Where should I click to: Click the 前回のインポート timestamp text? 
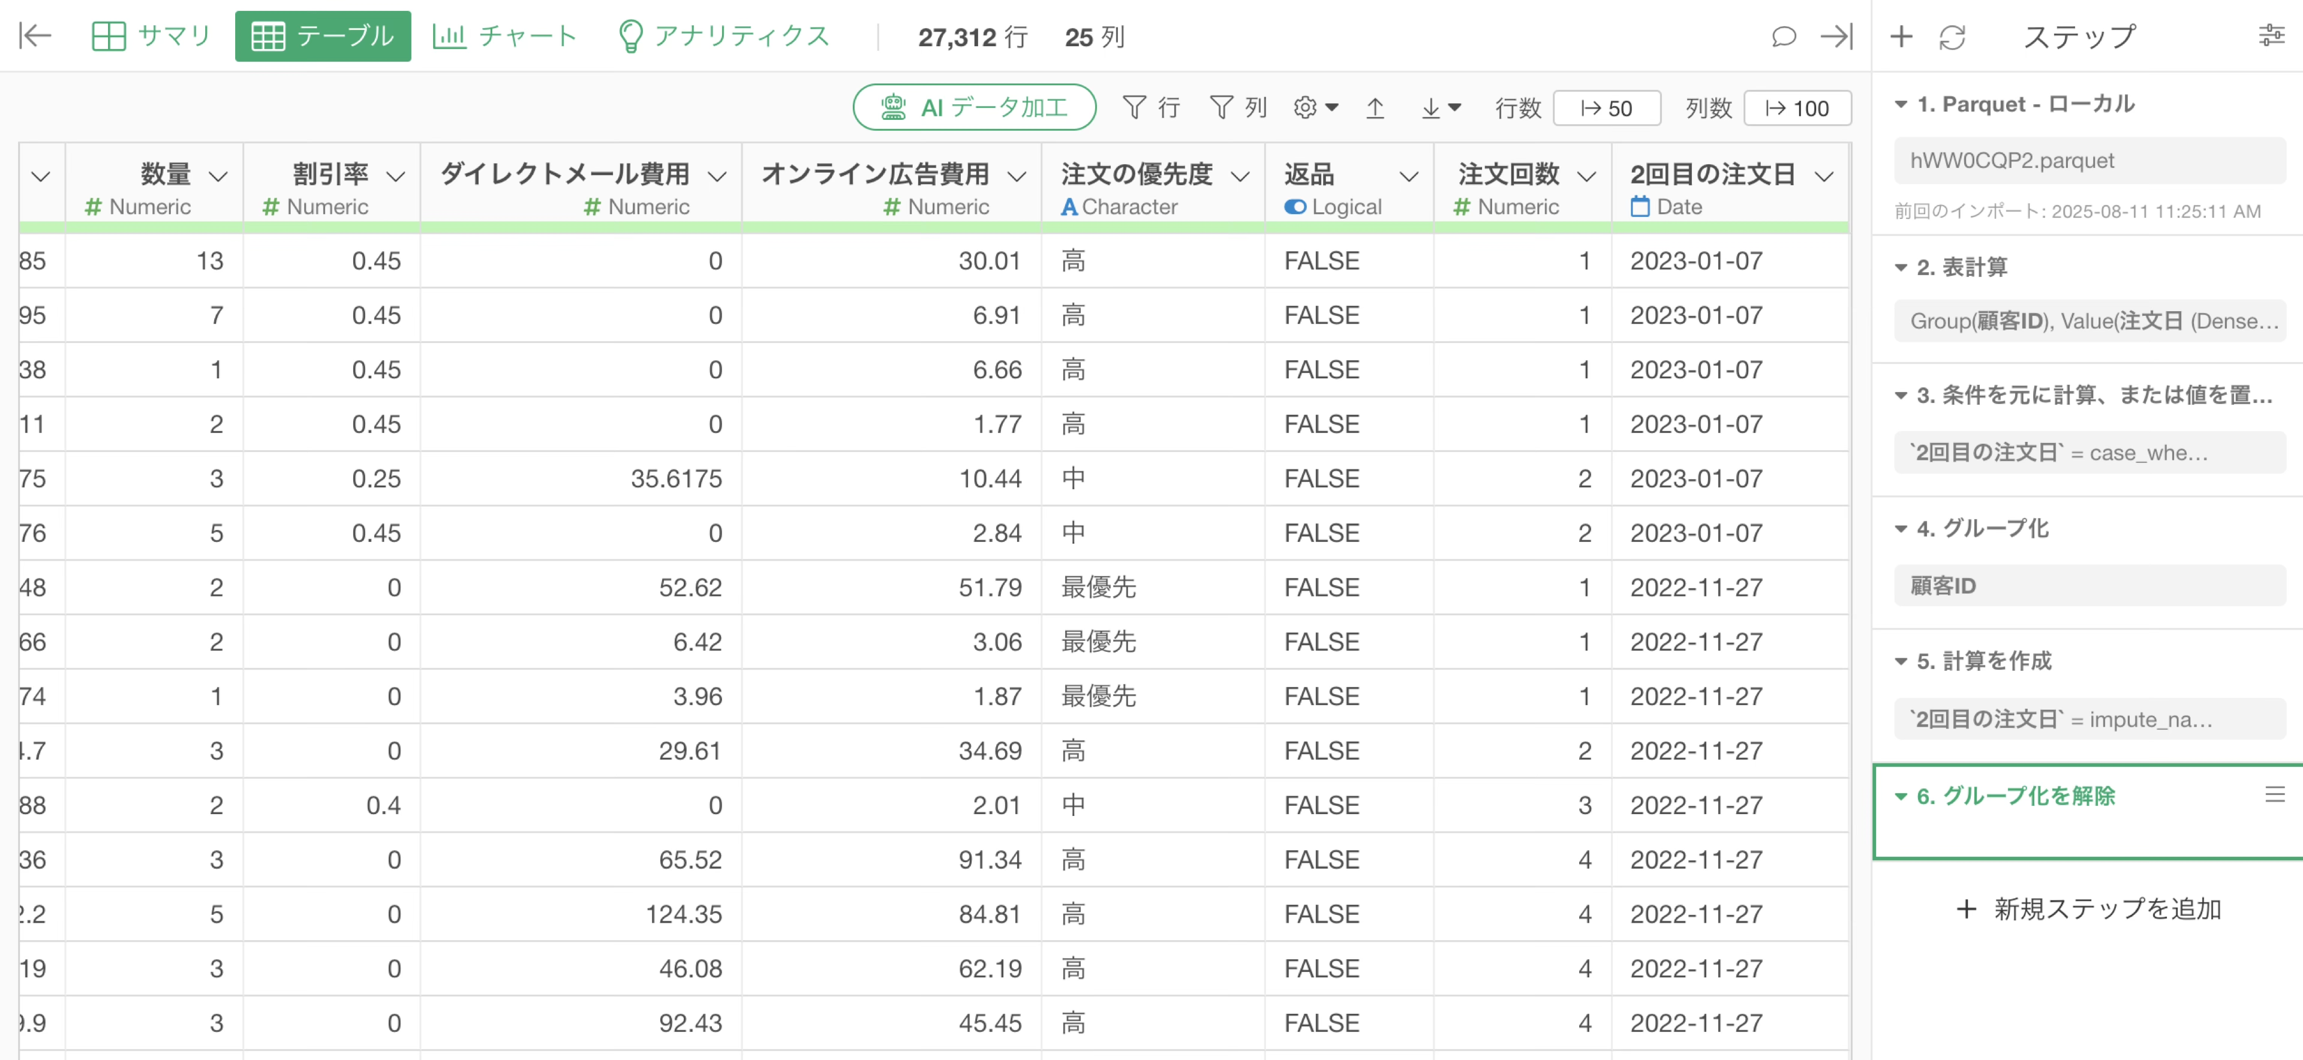[2077, 211]
